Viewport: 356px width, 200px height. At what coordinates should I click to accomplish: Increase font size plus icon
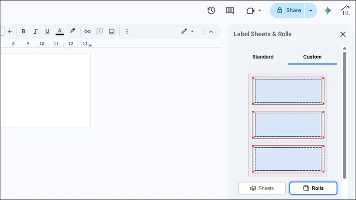(x=10, y=31)
